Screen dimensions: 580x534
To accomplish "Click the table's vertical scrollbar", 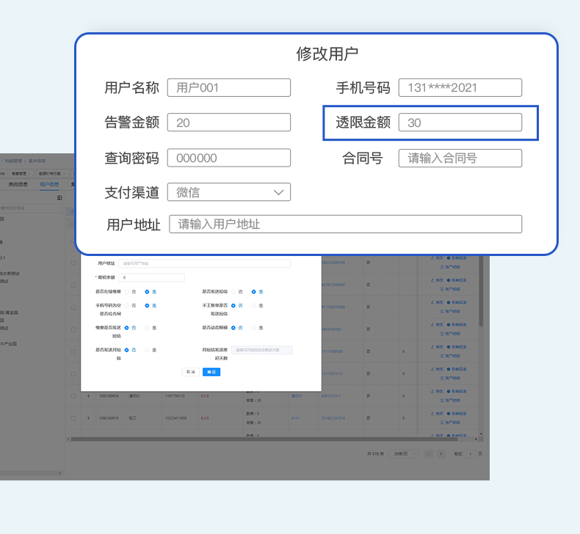I will click(x=482, y=293).
